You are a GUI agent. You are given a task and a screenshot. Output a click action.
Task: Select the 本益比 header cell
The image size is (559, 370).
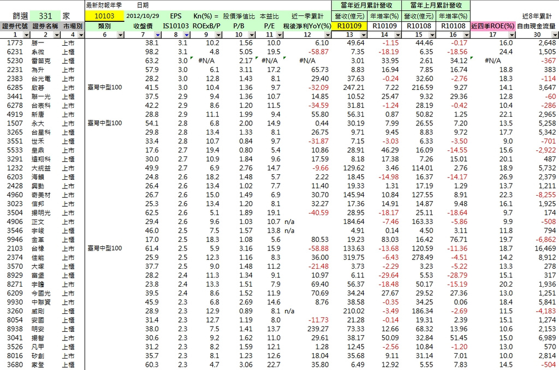270,16
